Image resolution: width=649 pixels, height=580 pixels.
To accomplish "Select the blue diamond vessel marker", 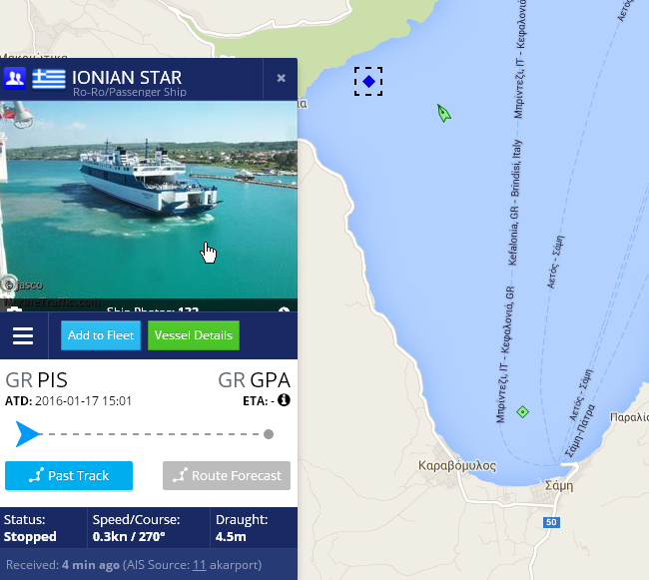I will pyautogui.click(x=368, y=82).
